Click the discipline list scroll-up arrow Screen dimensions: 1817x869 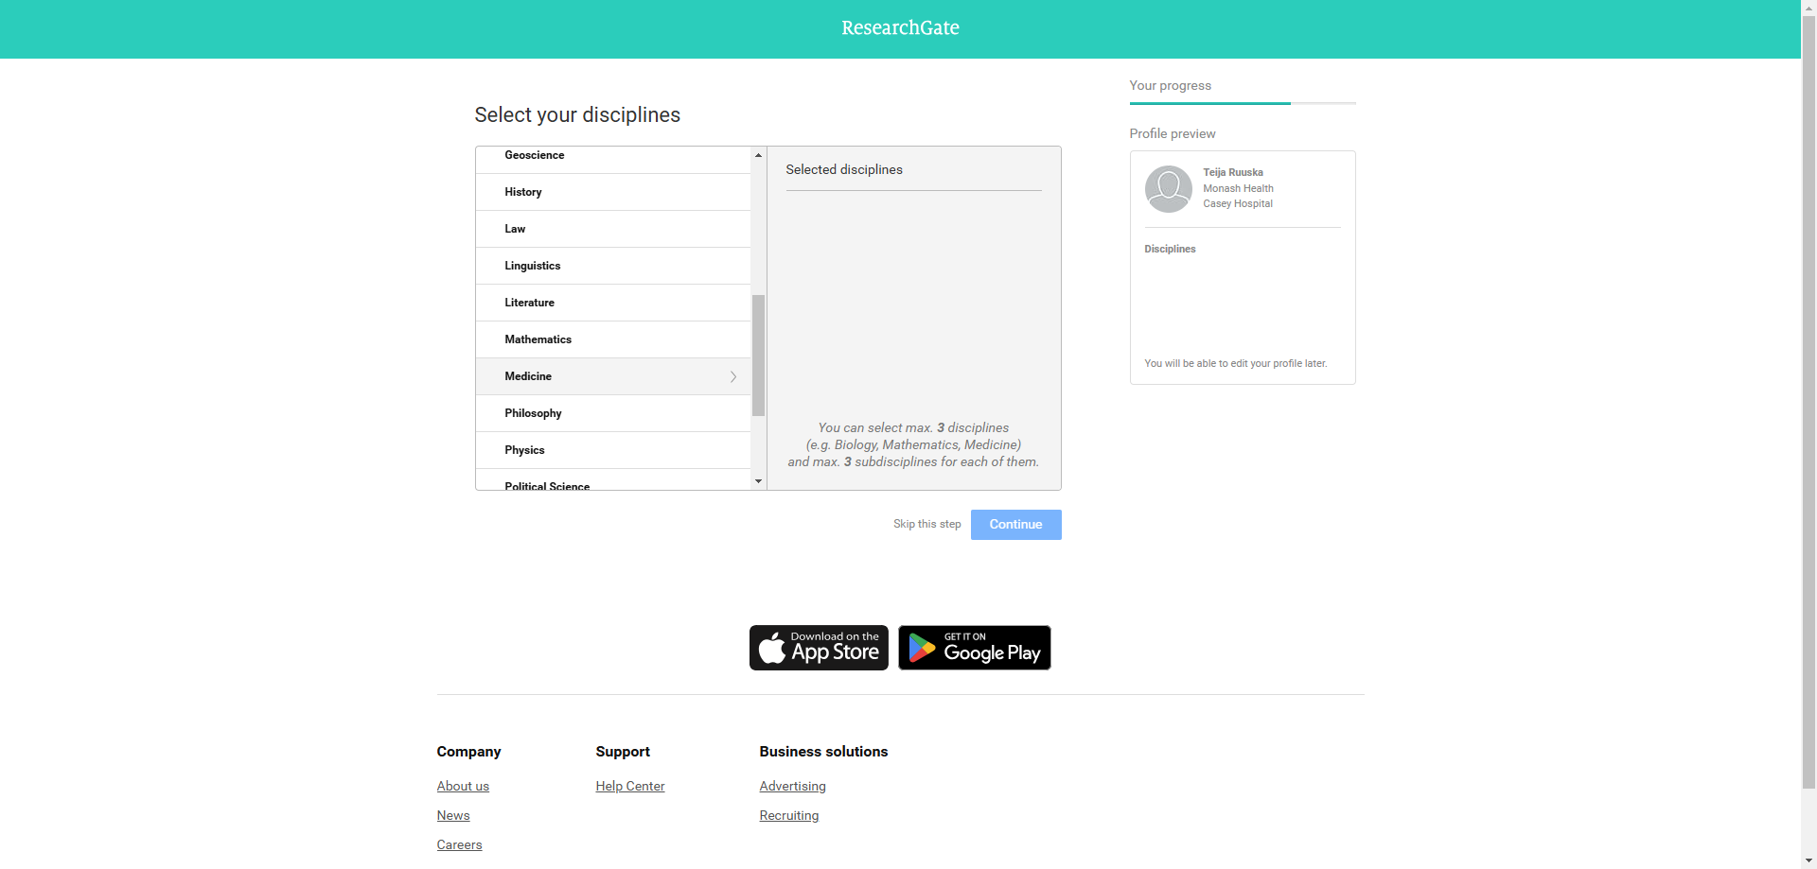click(x=758, y=154)
